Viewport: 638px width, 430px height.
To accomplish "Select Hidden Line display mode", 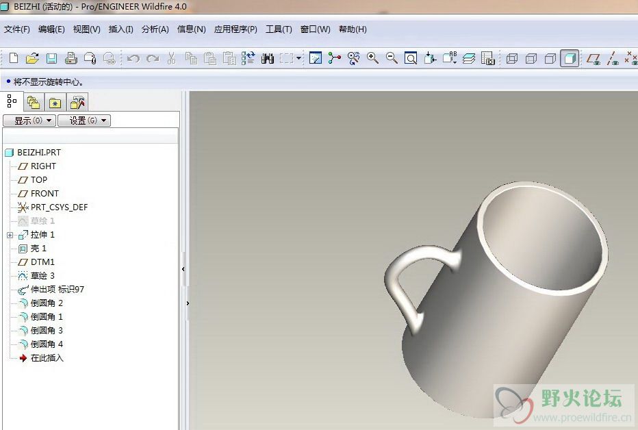I will coord(531,59).
